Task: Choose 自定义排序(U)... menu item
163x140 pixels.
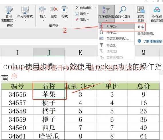Action: point(117,39)
